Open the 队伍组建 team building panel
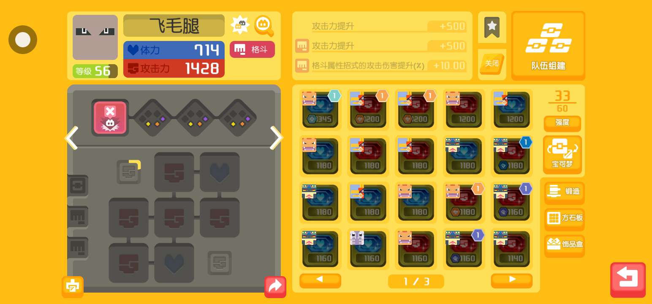 (x=548, y=46)
